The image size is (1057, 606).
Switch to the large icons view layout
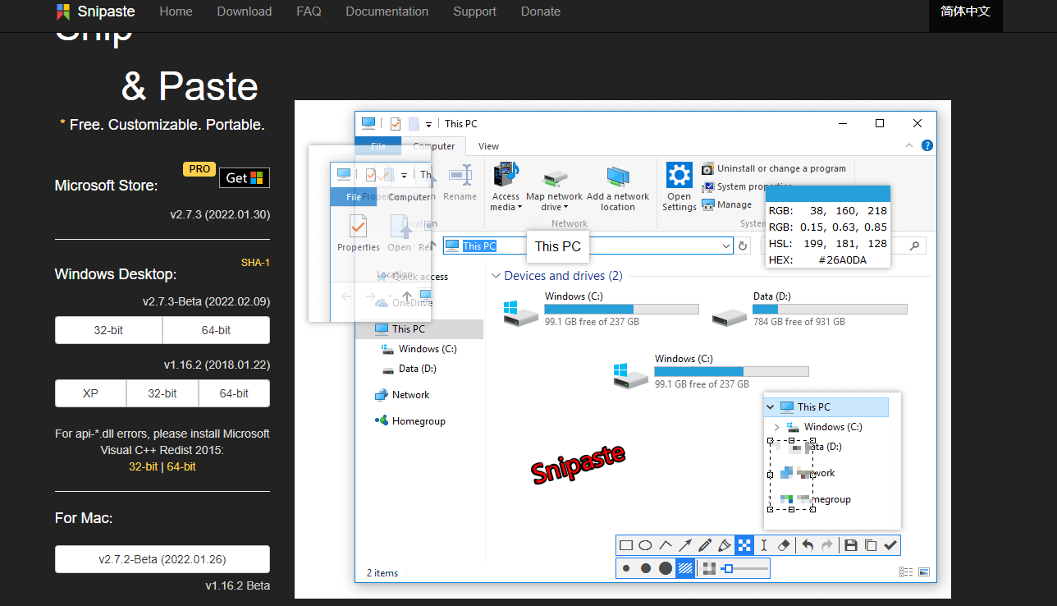(924, 572)
